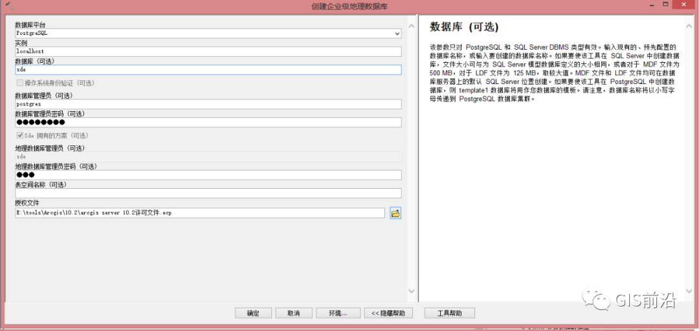Click the 实例 field containing localhost
This screenshot has width=699, height=331.
[x=208, y=52]
